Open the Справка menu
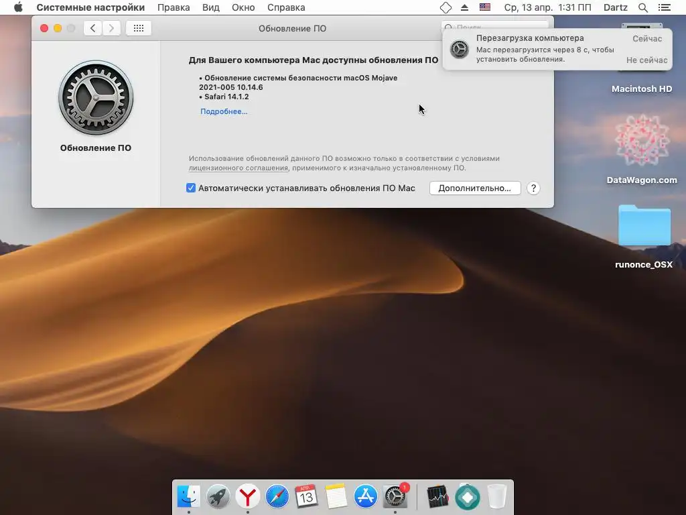Viewport: 686px width, 515px height. tap(286, 7)
